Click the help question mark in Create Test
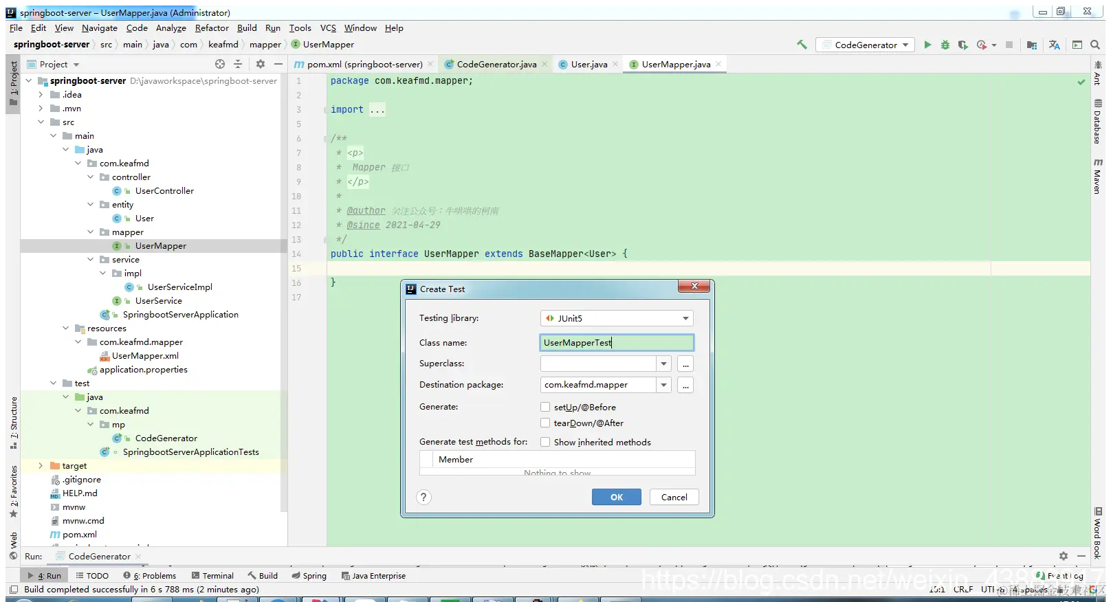 [424, 497]
